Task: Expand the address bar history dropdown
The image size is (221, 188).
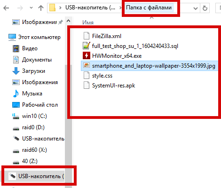Action: pos(196,8)
